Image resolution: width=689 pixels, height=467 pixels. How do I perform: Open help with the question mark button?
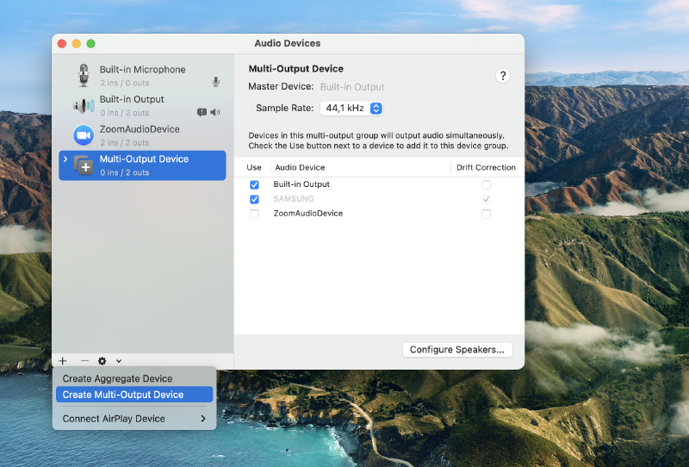click(503, 76)
